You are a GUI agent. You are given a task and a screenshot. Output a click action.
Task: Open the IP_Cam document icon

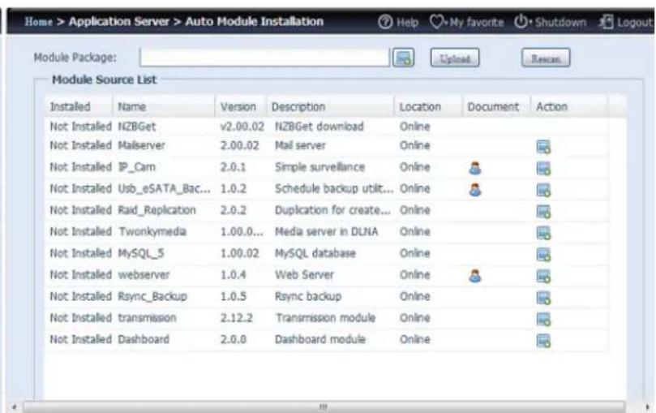[475, 168]
